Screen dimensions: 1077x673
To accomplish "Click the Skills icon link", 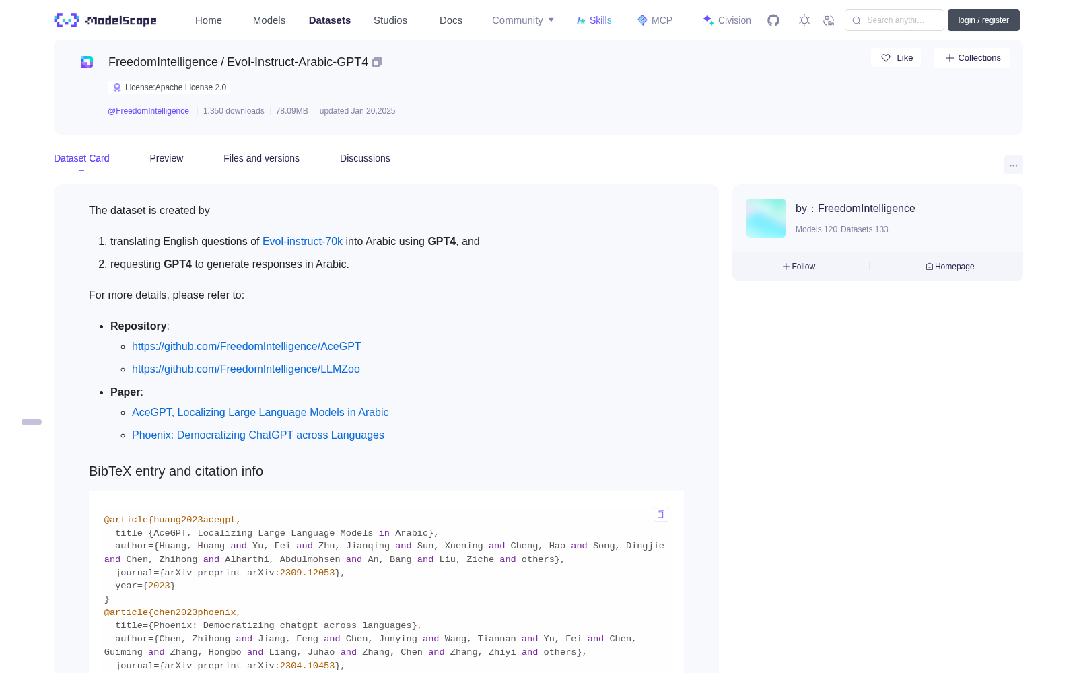I will pyautogui.click(x=594, y=20).
